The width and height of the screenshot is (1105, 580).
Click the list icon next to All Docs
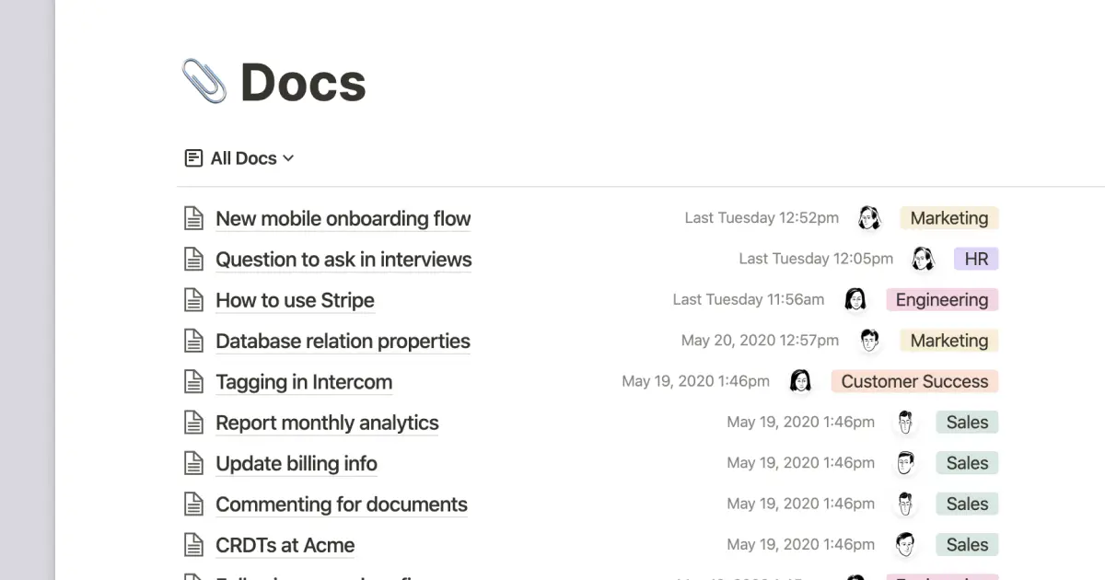pyautogui.click(x=193, y=157)
